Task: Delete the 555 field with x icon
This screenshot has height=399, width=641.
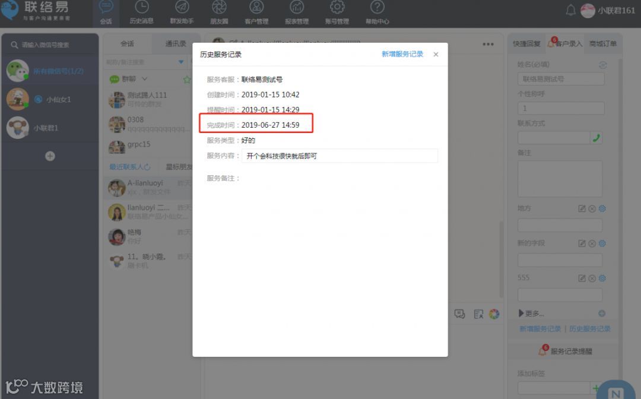Action: (592, 278)
